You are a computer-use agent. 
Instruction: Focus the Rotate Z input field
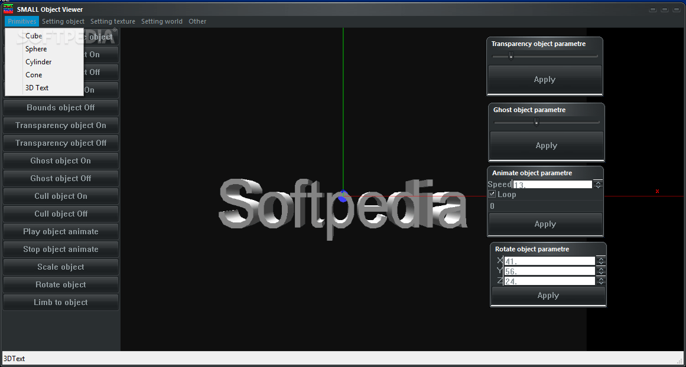pyautogui.click(x=550, y=281)
